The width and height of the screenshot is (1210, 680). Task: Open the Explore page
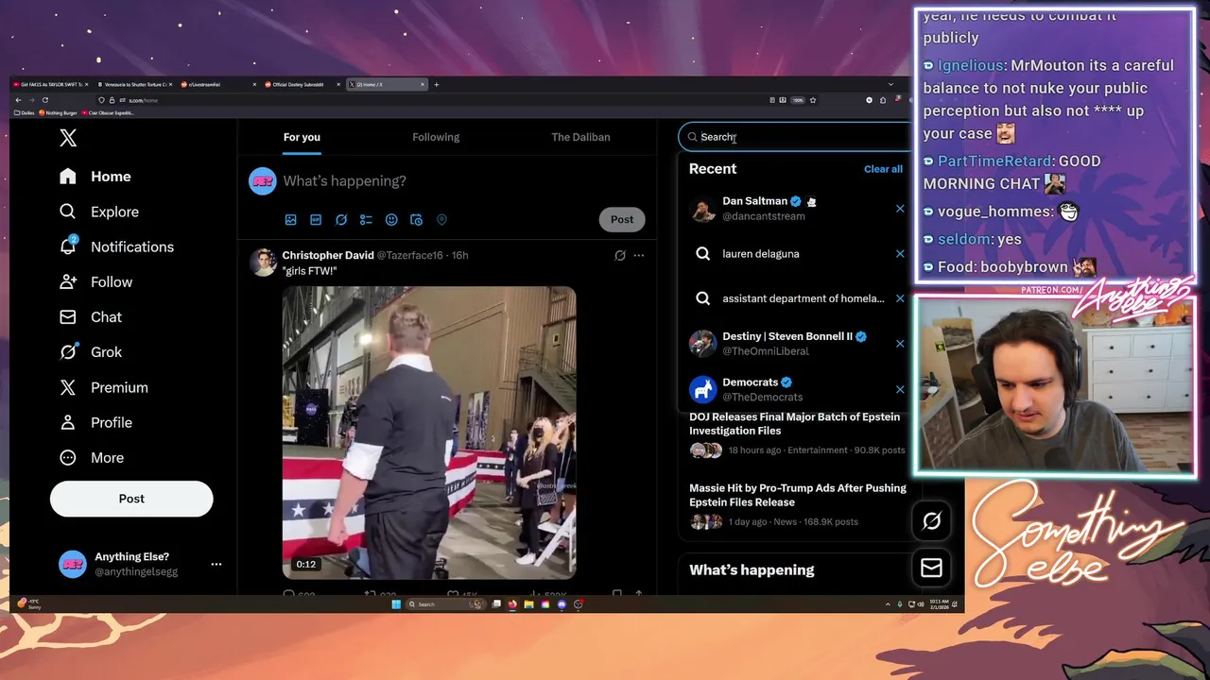[98, 212]
